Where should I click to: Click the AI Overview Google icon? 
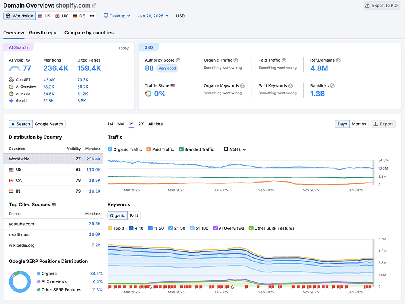click(x=12, y=87)
